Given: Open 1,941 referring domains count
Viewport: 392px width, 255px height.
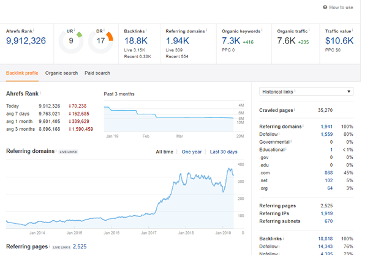Looking at the screenshot, I should 326,127.
